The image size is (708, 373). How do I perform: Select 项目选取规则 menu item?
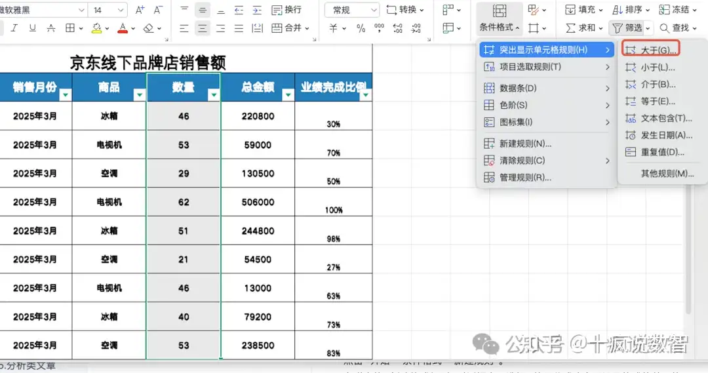pyautogui.click(x=547, y=67)
